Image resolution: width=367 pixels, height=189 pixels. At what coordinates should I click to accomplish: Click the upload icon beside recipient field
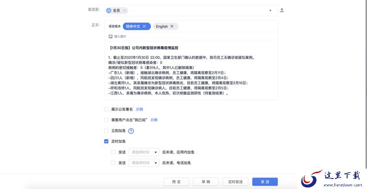click(x=282, y=10)
